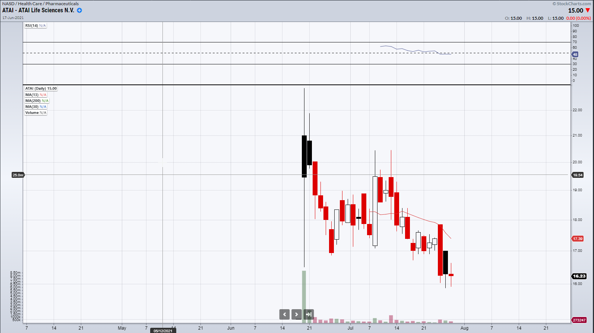The height and width of the screenshot is (333, 594).
Task: Click the Jun label on date axis
Action: pyautogui.click(x=231, y=328)
